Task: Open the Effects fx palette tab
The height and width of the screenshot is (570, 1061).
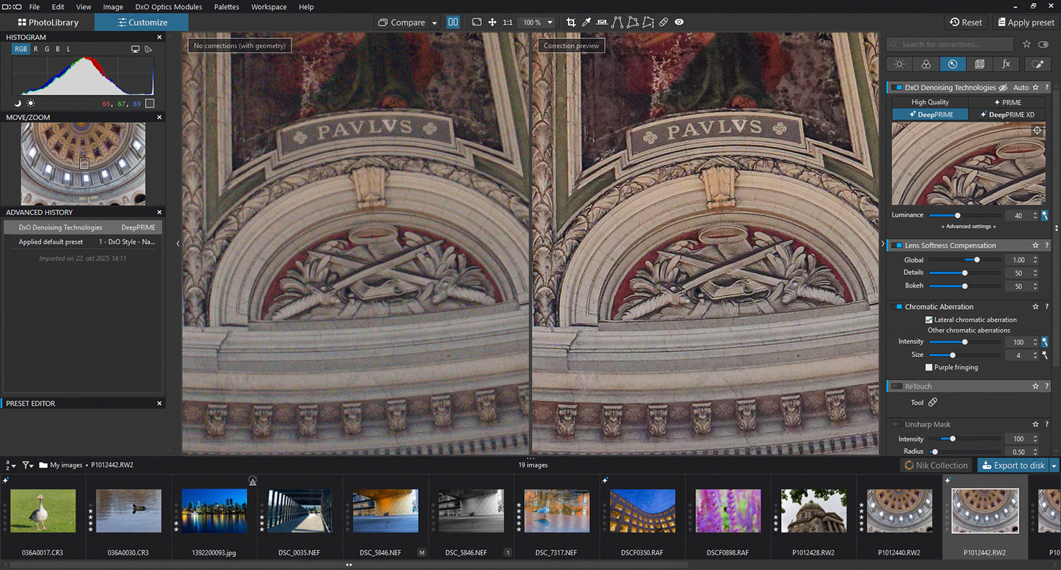Action: [x=1006, y=64]
